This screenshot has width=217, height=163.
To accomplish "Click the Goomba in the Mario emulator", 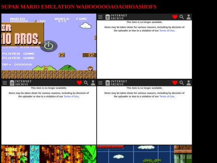I will [x=90, y=68].
